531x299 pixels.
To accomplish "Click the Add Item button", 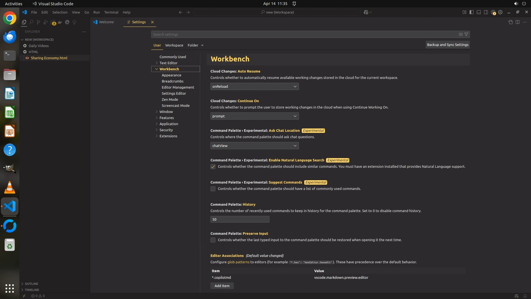I will pyautogui.click(x=222, y=286).
